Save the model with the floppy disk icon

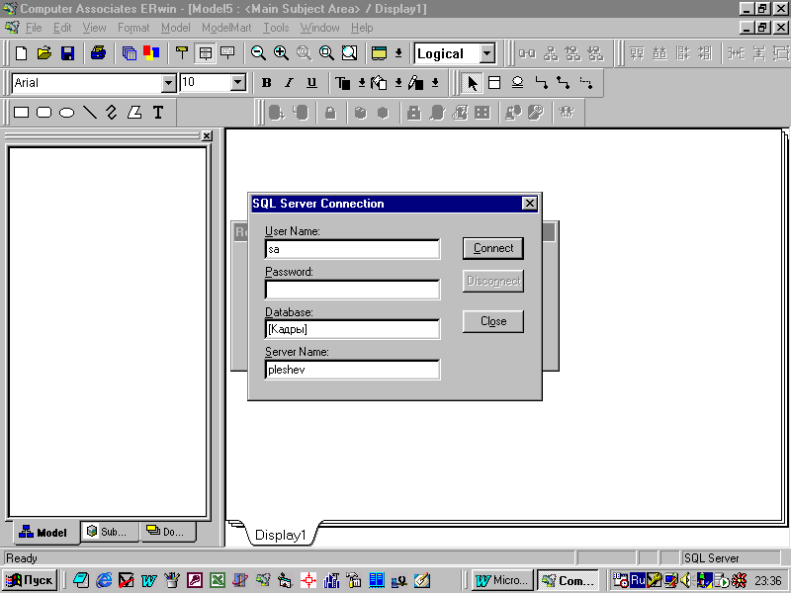(x=67, y=53)
